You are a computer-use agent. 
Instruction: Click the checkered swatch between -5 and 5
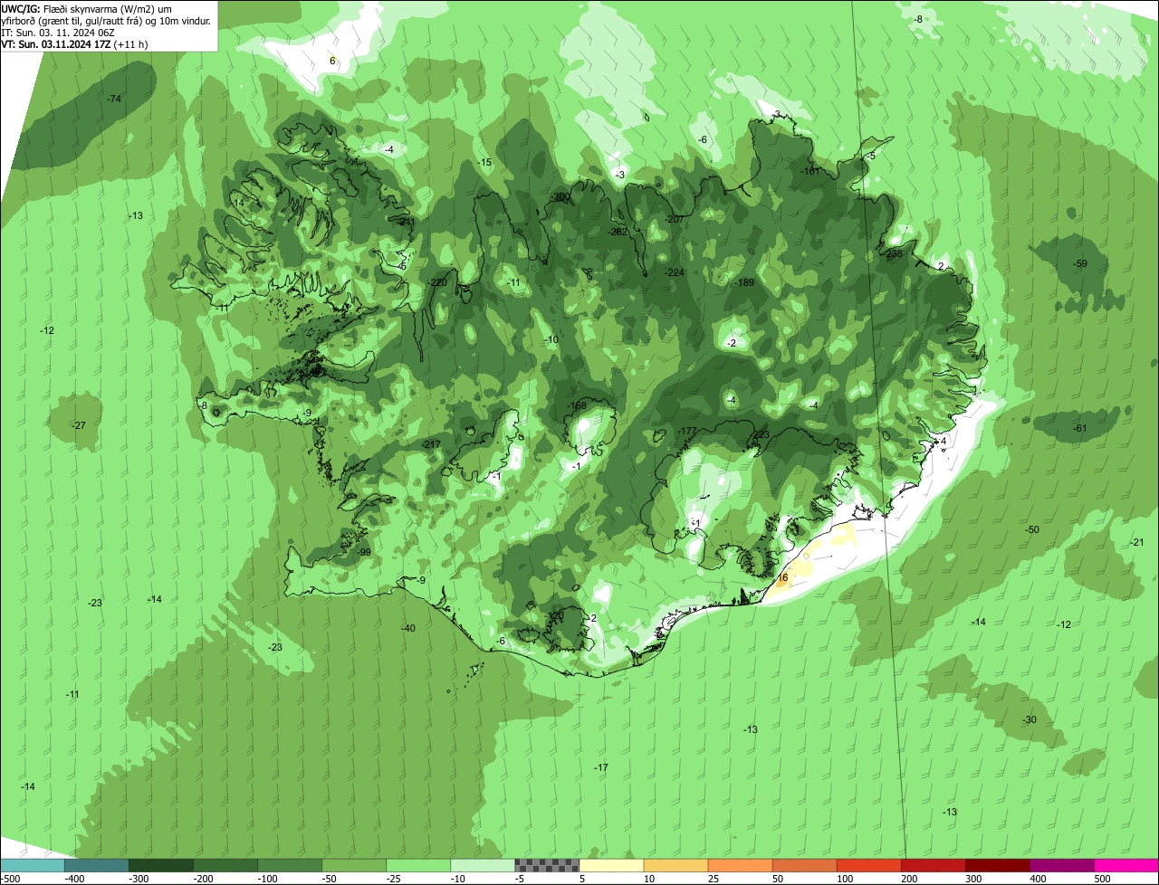pos(547,865)
